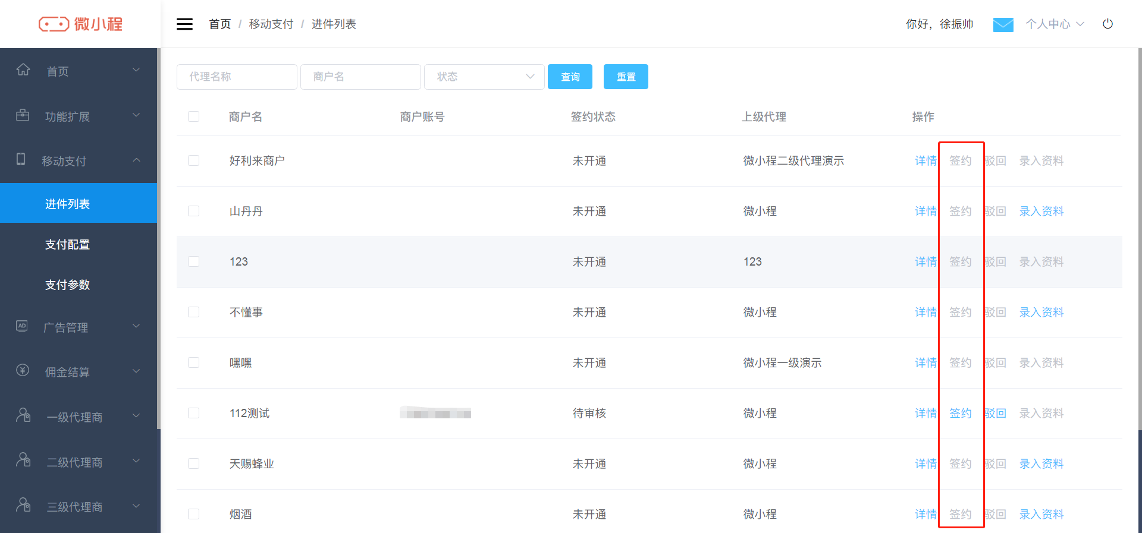Expand the 二级代理商 sidebar chevron
1142x533 pixels.
coord(136,461)
